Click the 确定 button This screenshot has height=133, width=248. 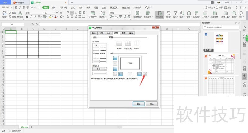pos(139,104)
